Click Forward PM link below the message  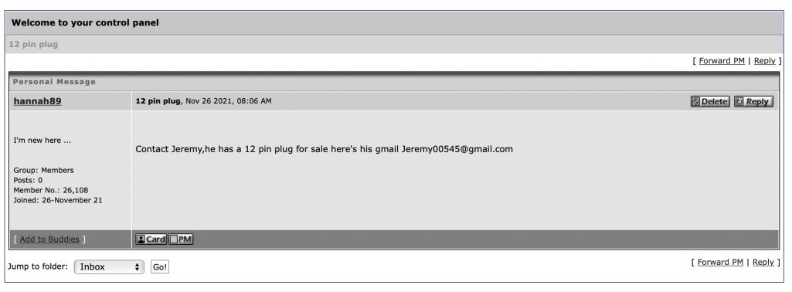(x=720, y=262)
